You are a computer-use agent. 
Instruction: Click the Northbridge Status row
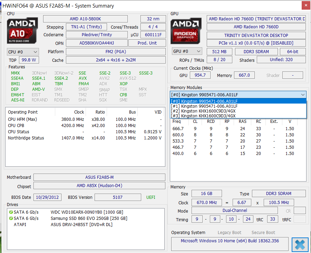85,138
